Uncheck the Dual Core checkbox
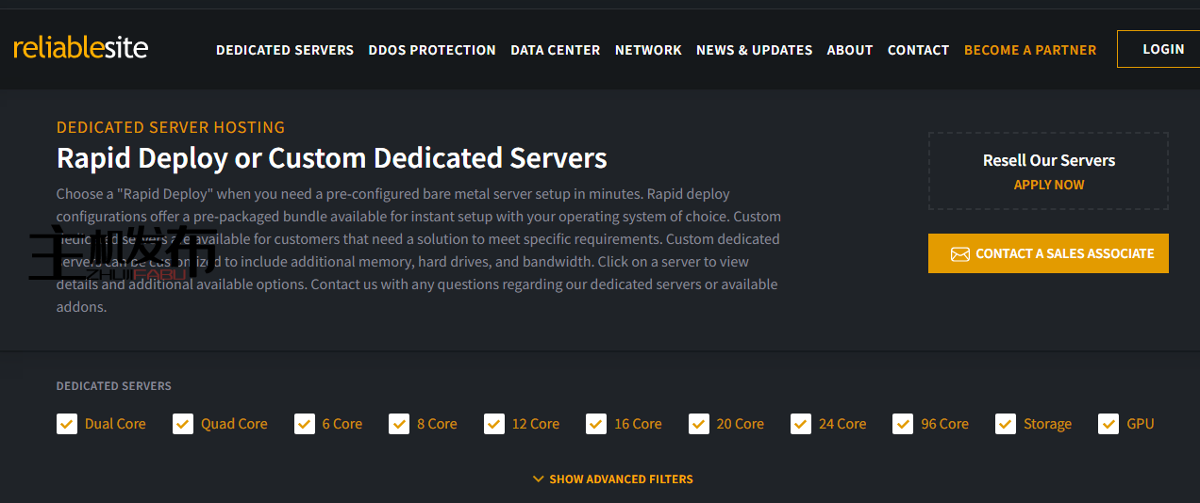 point(66,424)
